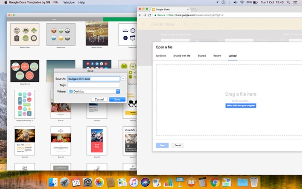The image size is (302, 189).
Task: Open Pages from the dock
Action: coord(157,182)
